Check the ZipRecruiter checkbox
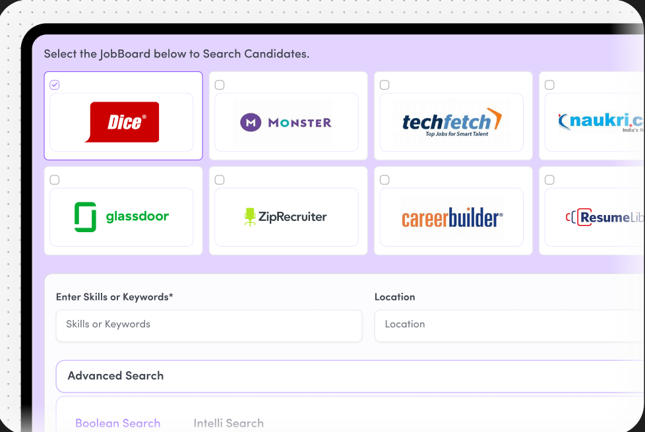 click(219, 179)
